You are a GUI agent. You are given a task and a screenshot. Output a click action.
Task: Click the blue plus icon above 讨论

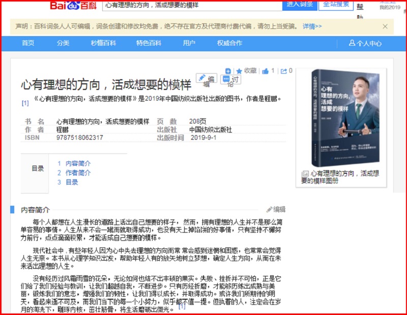[x=228, y=71]
